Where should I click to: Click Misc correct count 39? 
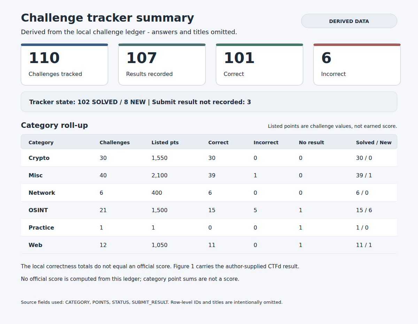tap(212, 175)
